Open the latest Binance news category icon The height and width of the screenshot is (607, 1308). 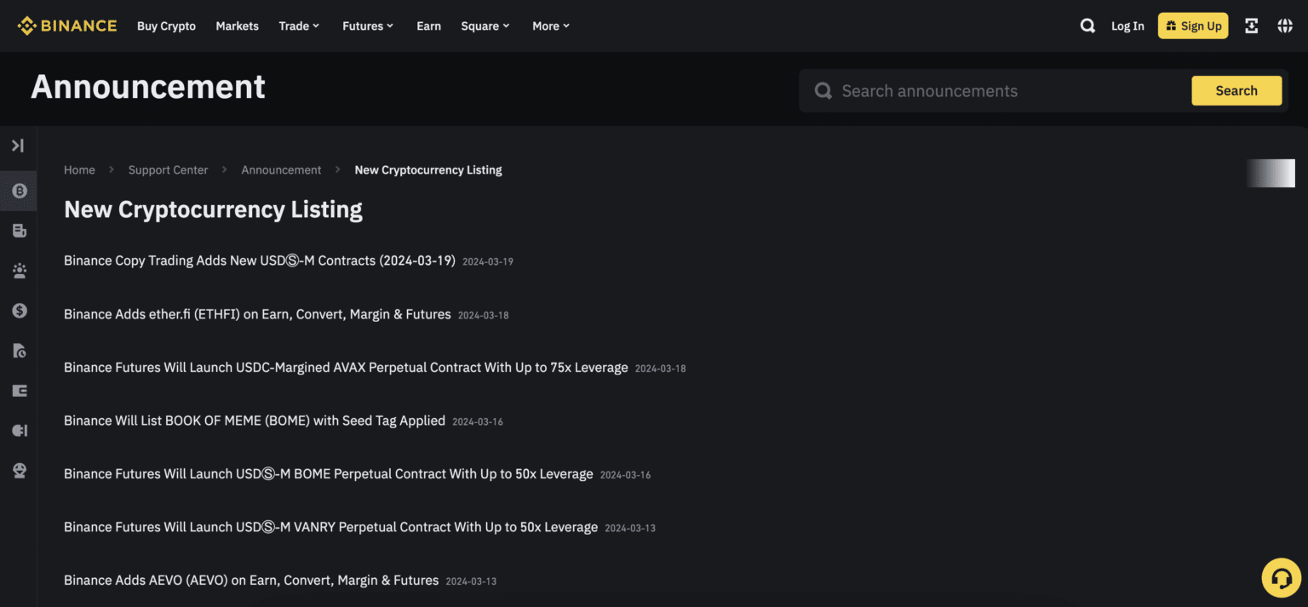(19, 230)
